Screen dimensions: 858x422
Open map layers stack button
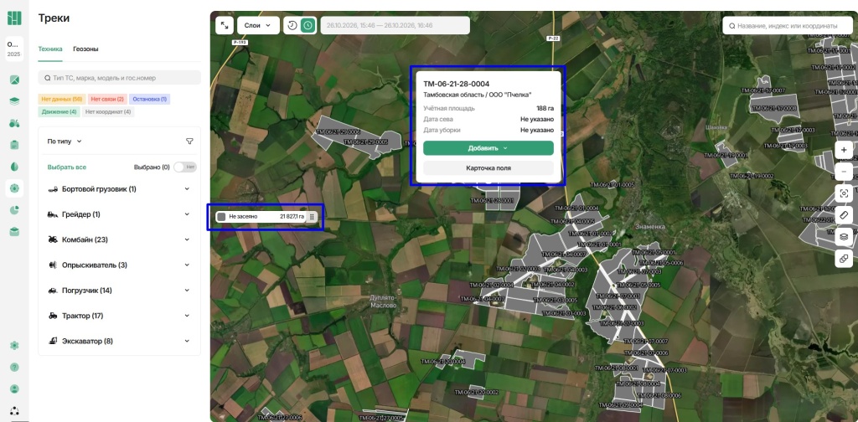(844, 237)
